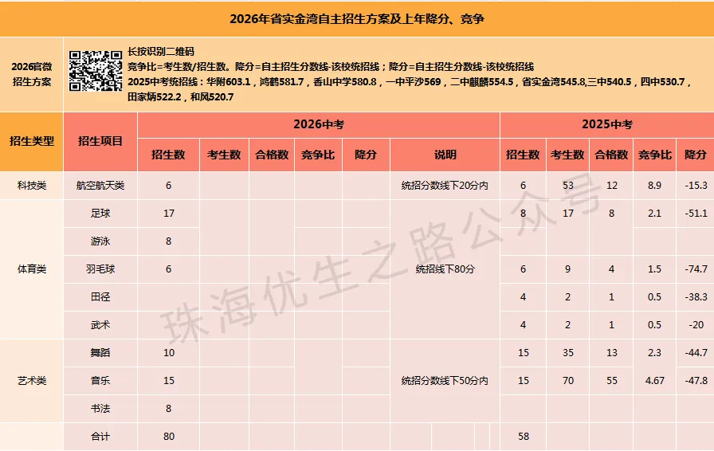
Task: Click the '田家炳522.2，和风520.7' line
Action: pyautogui.click(x=180, y=97)
